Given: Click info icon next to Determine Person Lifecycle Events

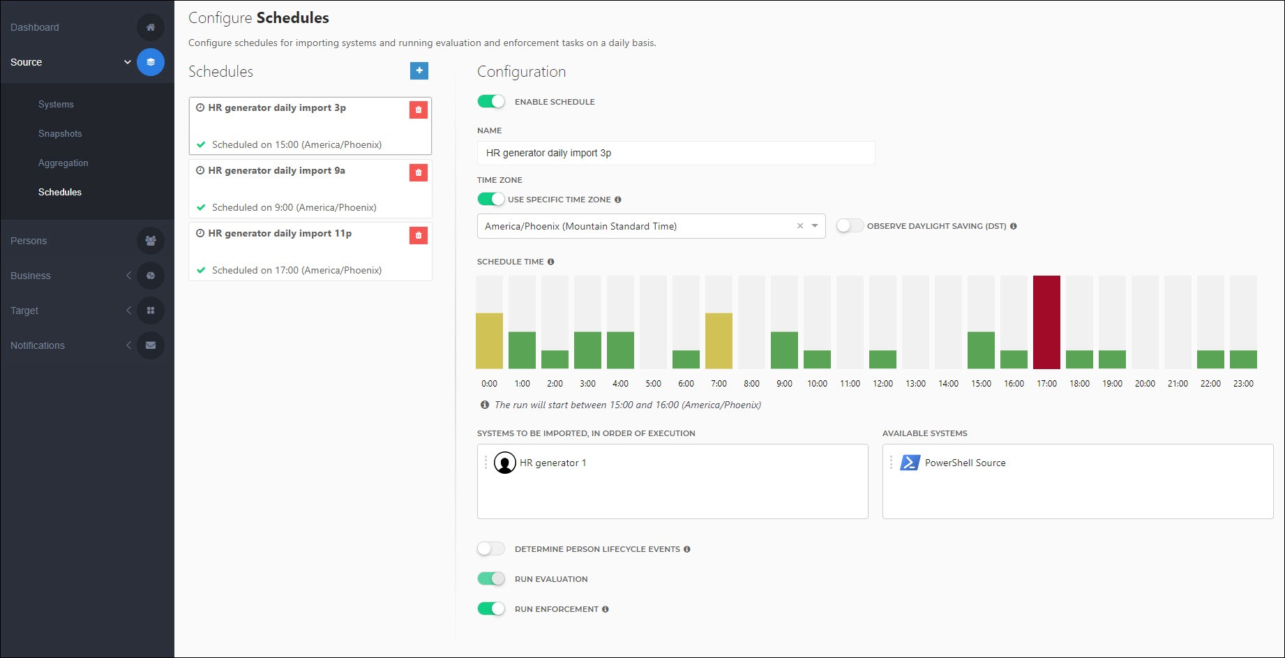Looking at the screenshot, I should coord(687,549).
